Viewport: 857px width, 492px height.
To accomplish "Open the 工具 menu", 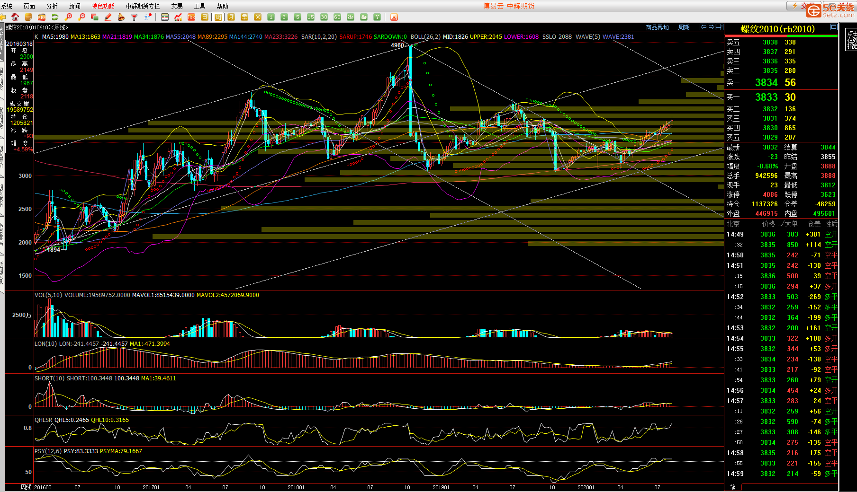I will 200,6.
